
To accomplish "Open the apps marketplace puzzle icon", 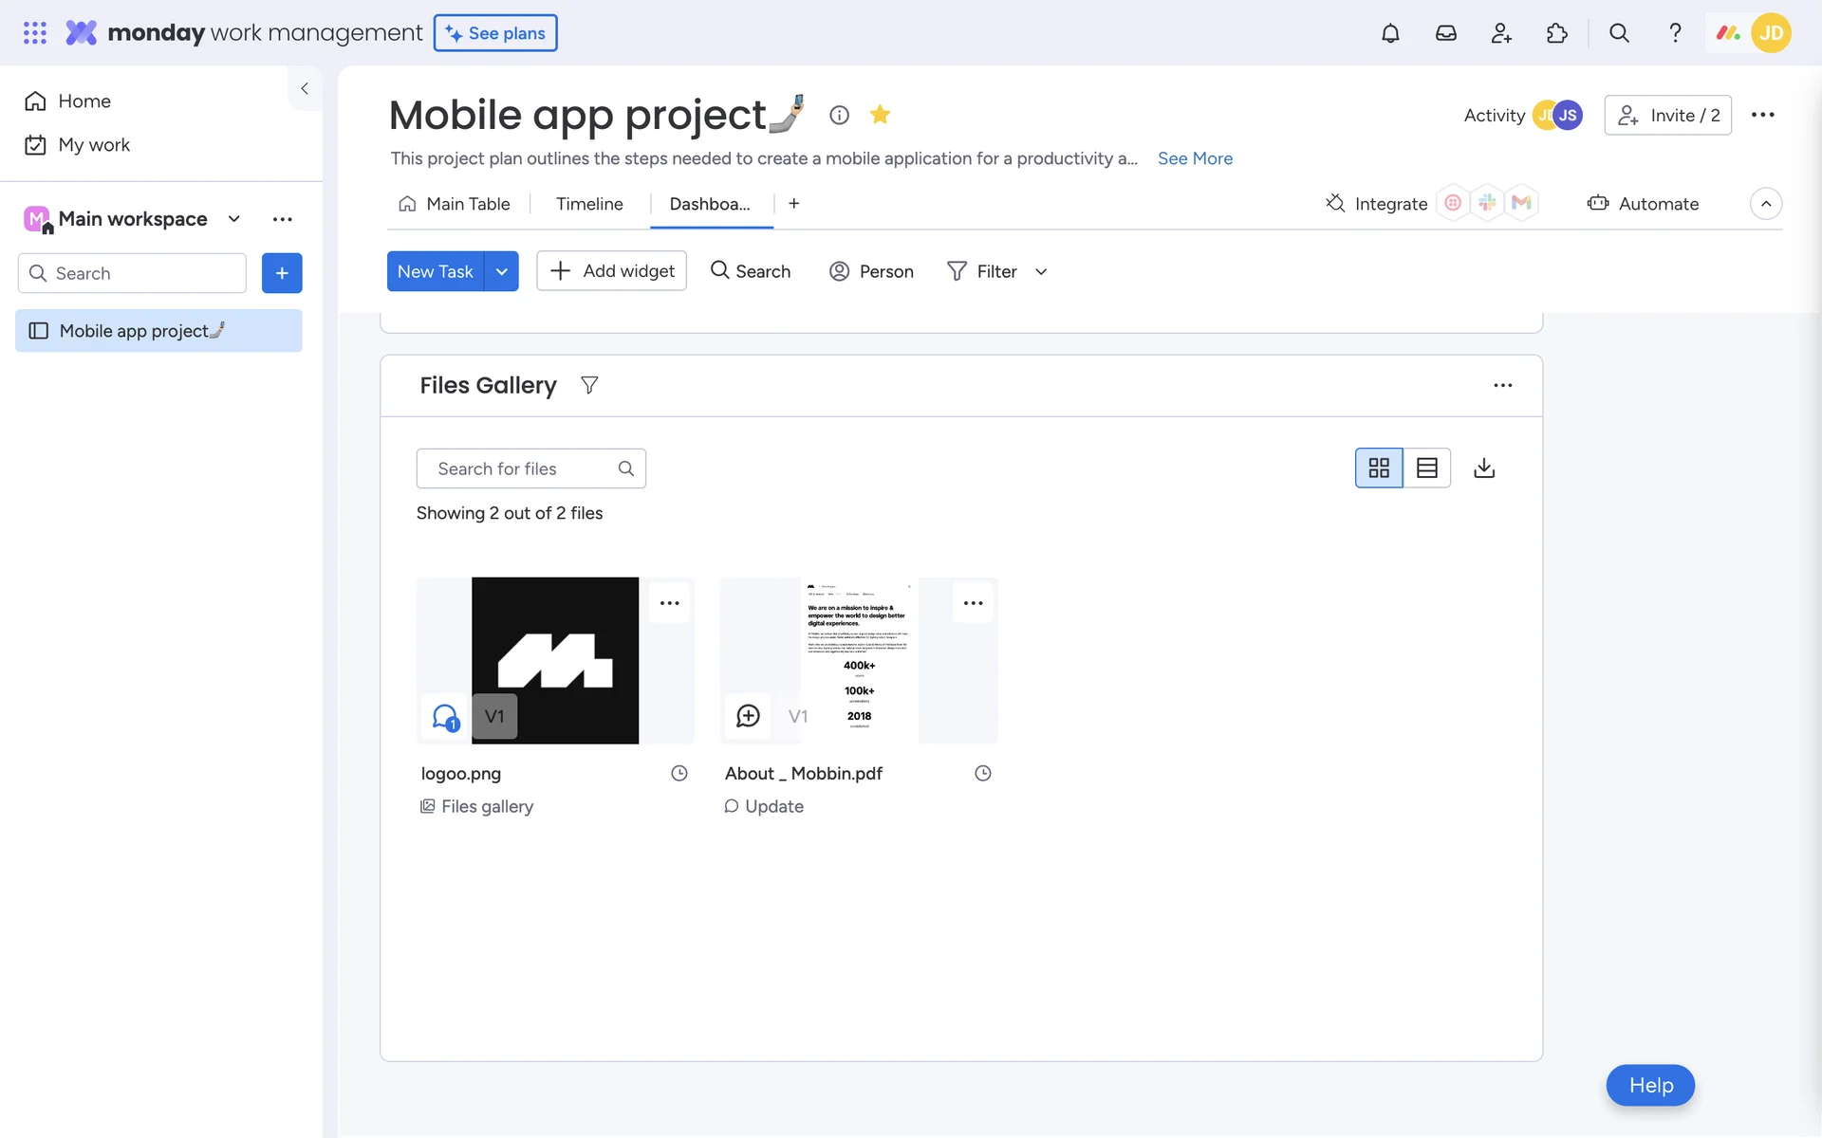I will click(1556, 33).
